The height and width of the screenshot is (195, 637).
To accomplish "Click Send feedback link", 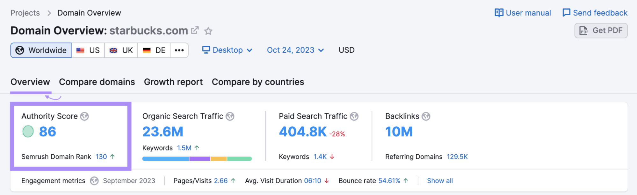I will click(595, 13).
